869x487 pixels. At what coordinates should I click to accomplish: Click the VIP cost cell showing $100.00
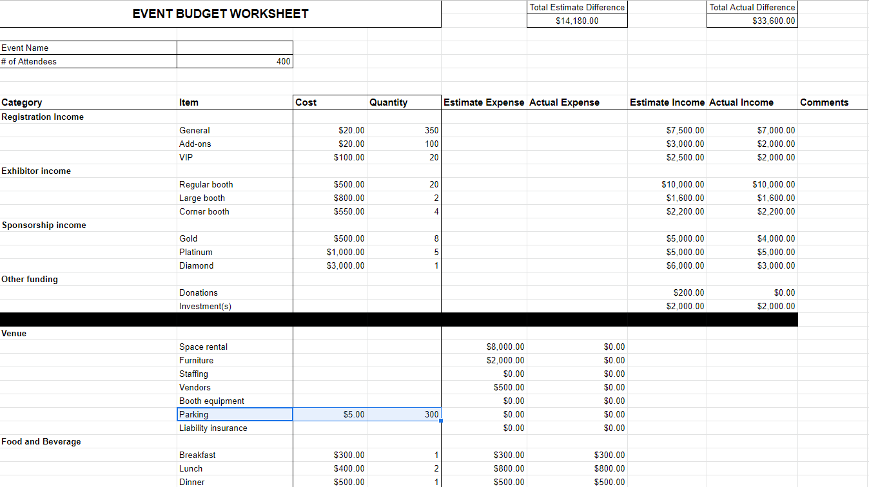click(329, 157)
